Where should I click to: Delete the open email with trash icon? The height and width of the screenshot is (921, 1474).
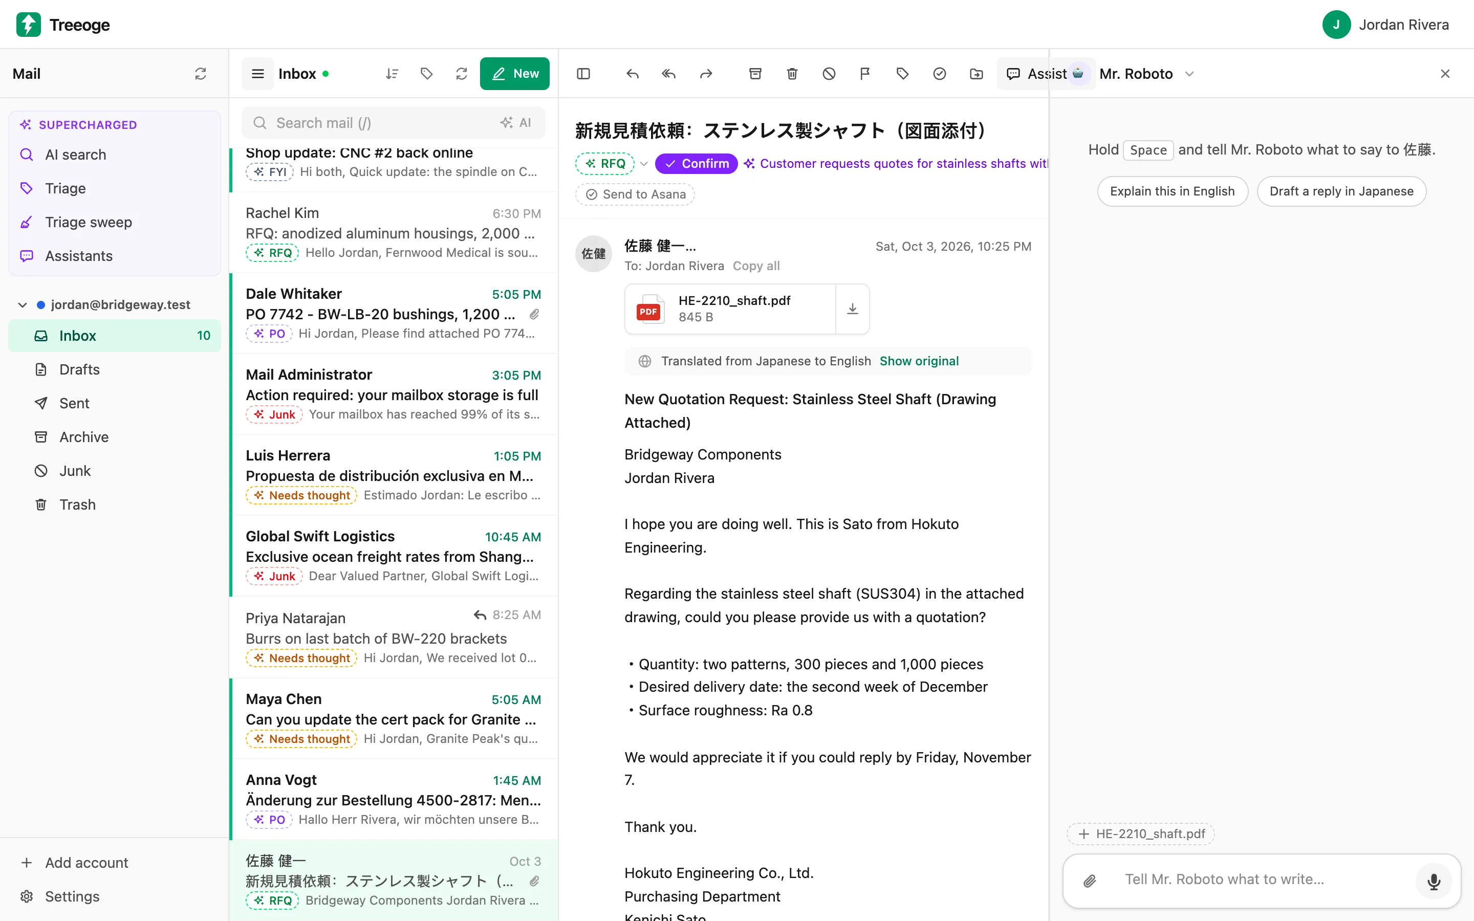click(792, 74)
